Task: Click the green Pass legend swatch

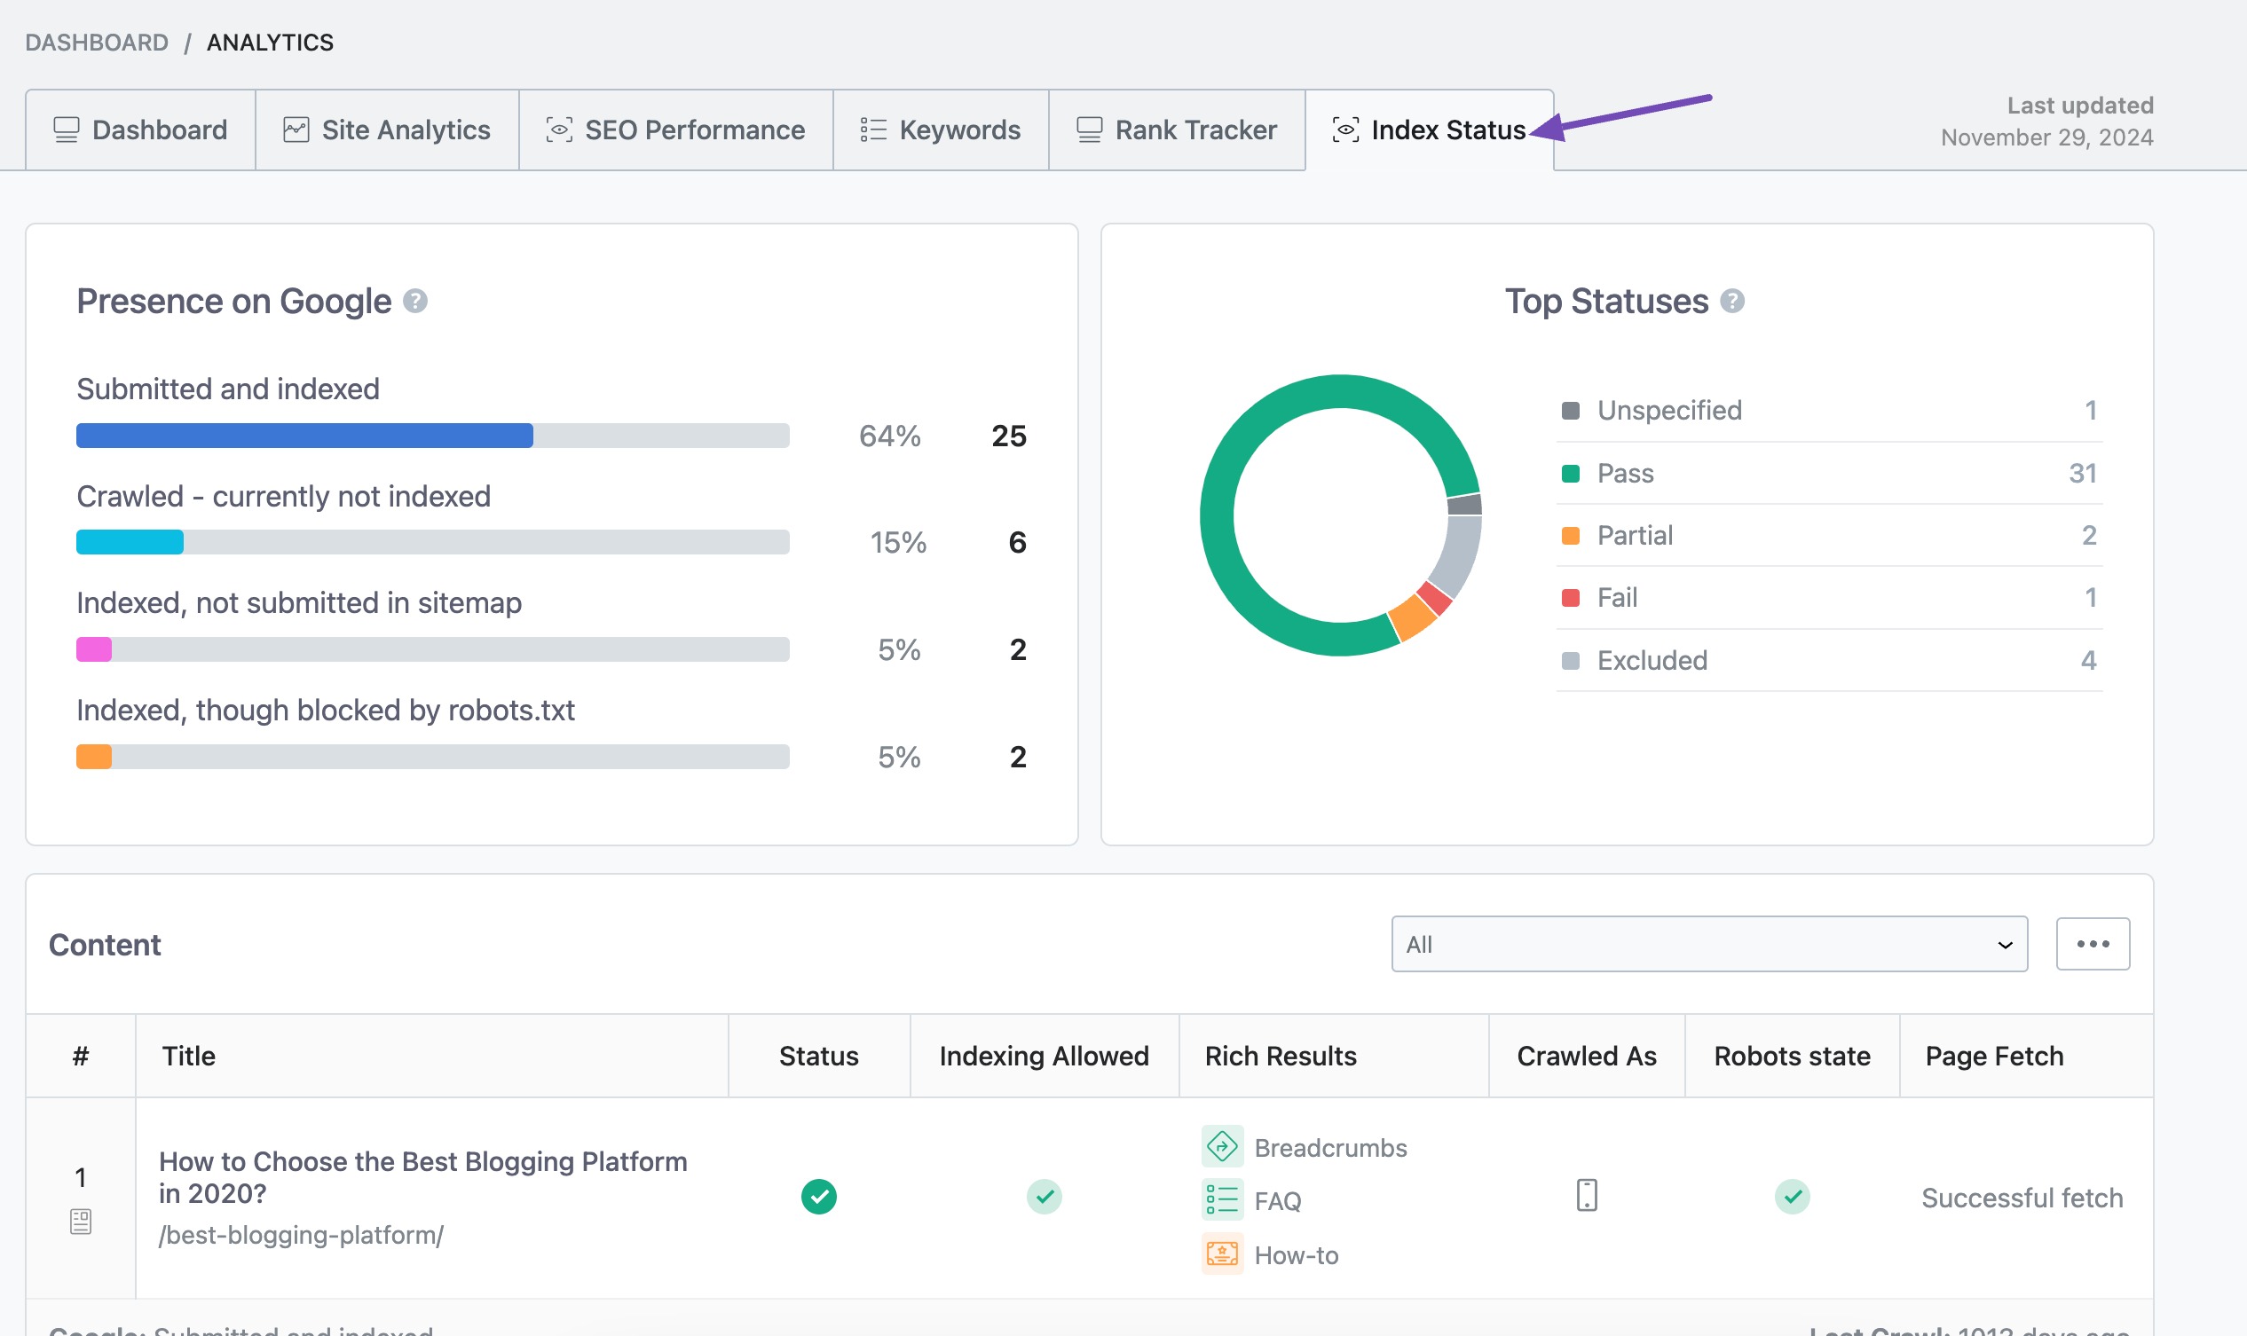Action: pos(1571,474)
